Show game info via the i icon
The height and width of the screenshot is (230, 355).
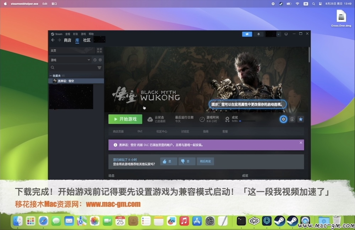coord(292,119)
